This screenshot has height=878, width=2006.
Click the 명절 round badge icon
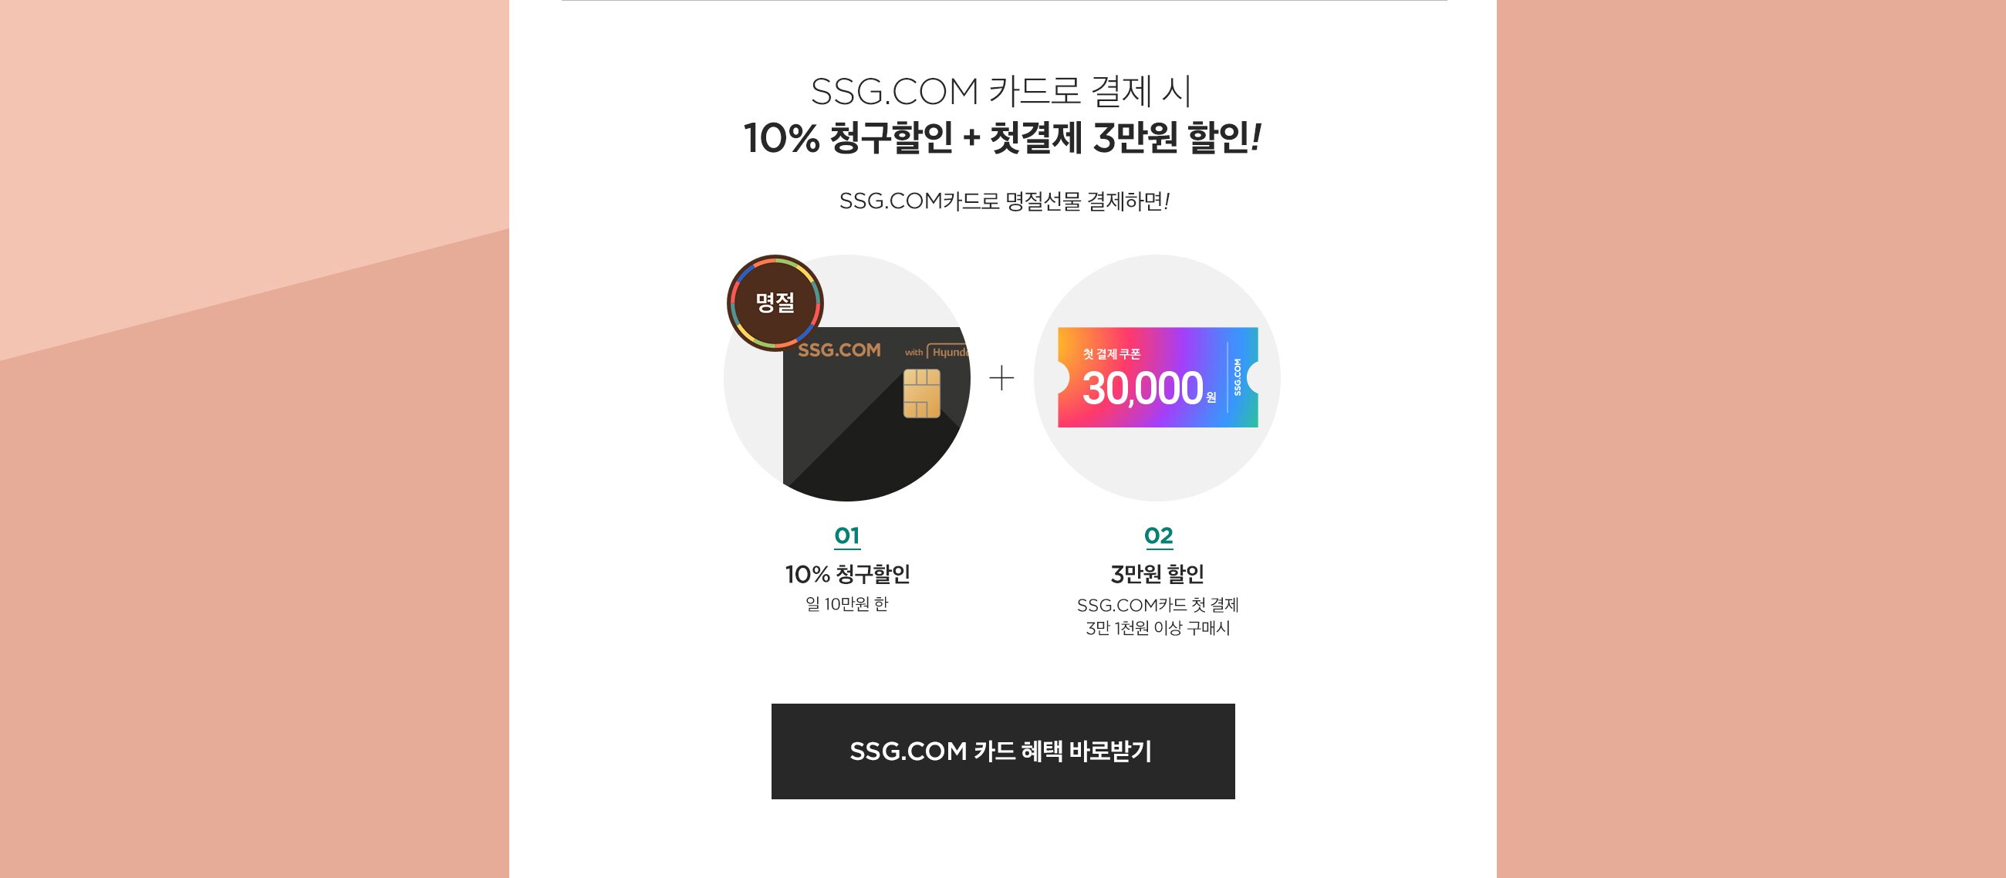click(775, 303)
